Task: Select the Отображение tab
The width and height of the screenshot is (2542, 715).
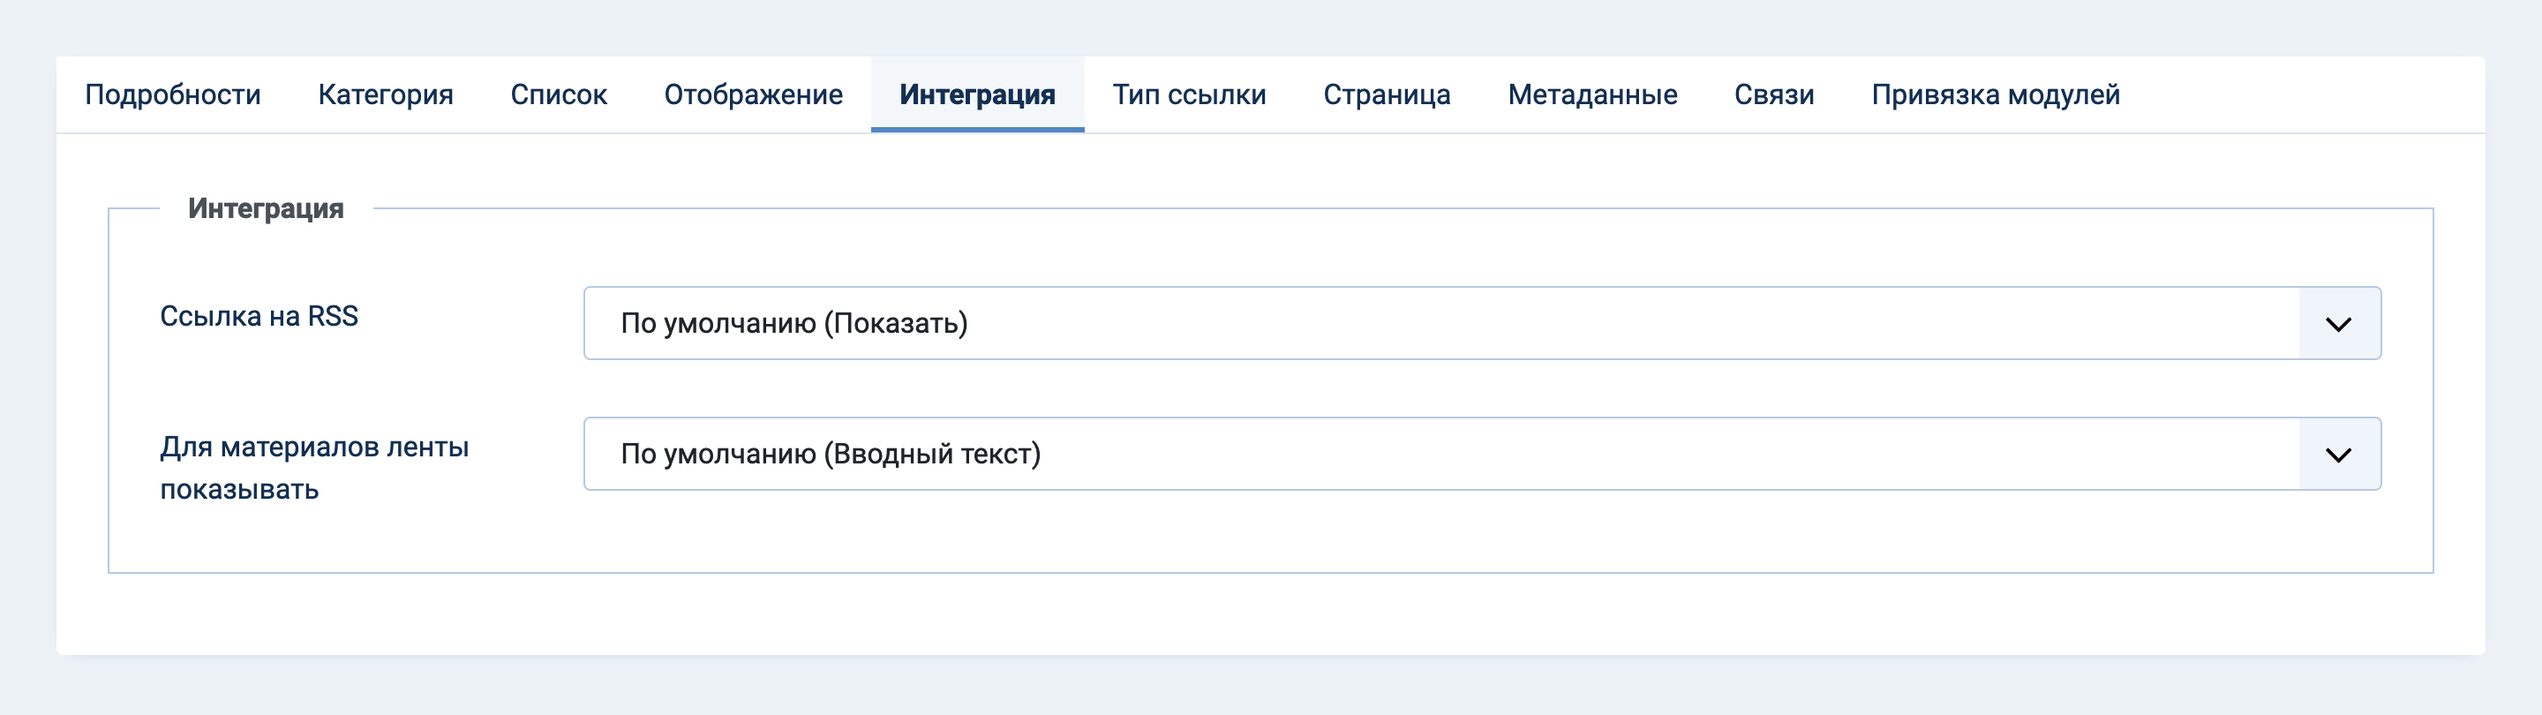Action: point(753,94)
